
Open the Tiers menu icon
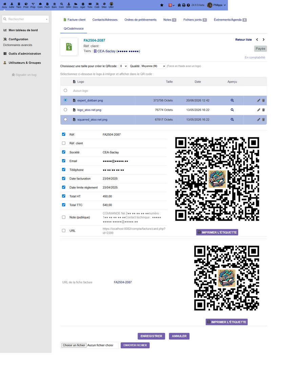[19, 4]
